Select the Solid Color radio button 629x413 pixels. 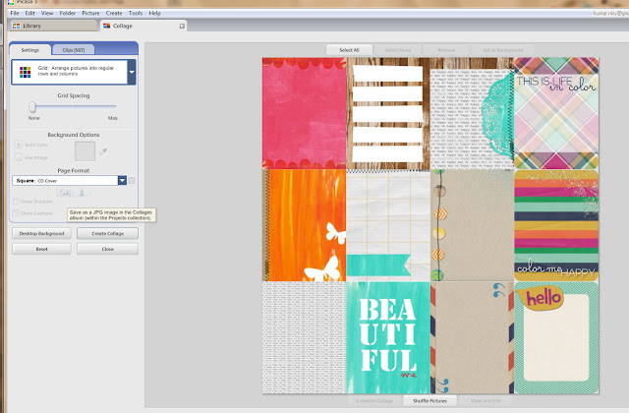click(17, 145)
